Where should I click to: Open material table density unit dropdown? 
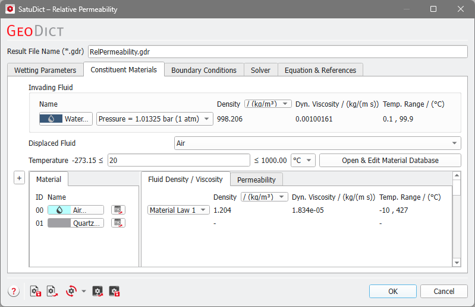265,197
